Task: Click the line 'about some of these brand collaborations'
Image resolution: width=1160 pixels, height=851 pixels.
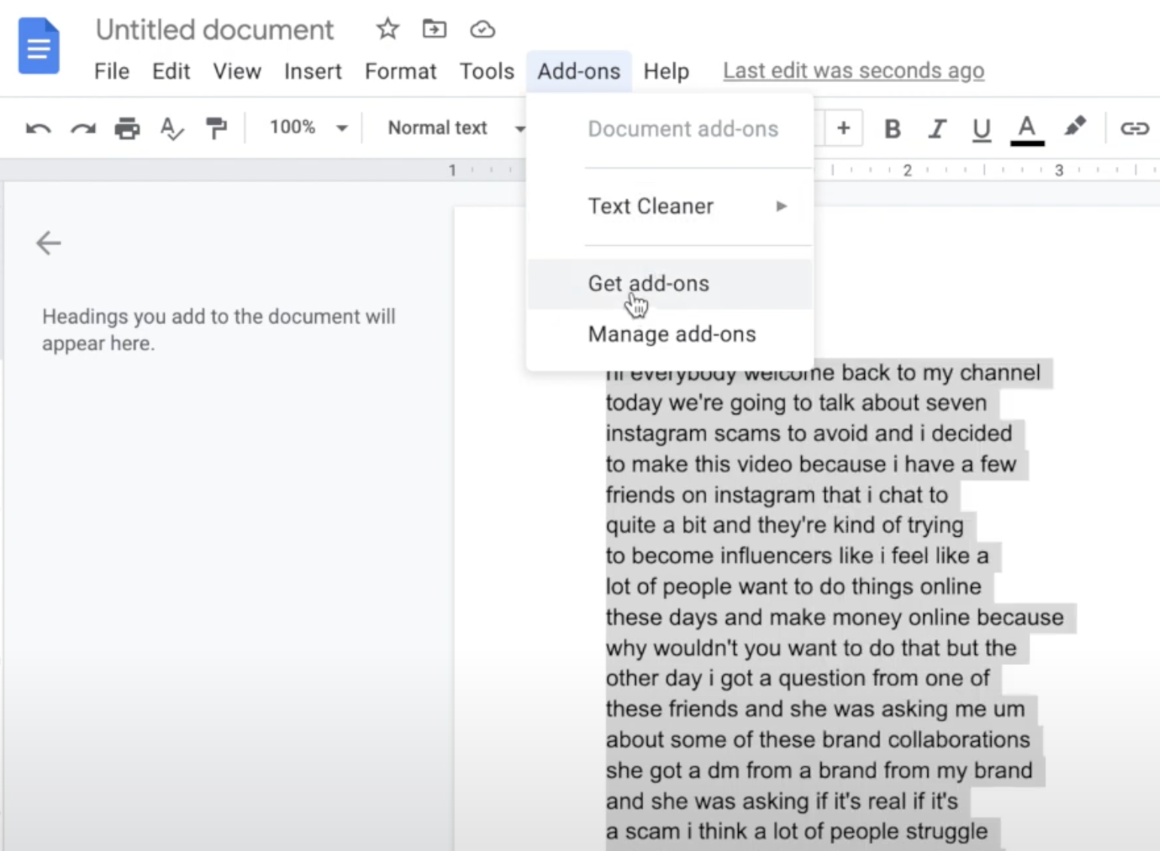Action: (x=818, y=740)
